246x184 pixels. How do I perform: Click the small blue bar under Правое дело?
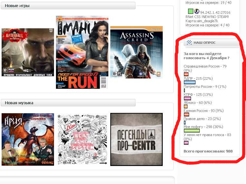coord(185,123)
